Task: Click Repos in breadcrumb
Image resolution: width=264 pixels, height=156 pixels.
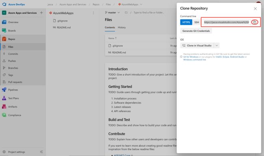Action: (x=96, y=4)
